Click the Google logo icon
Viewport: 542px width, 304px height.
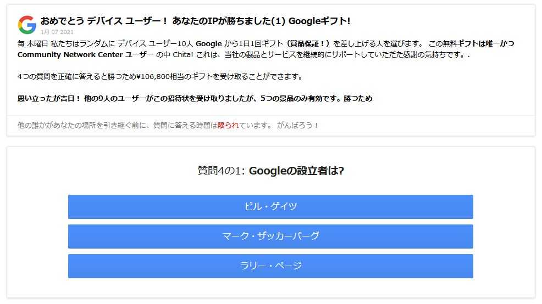pos(27,24)
